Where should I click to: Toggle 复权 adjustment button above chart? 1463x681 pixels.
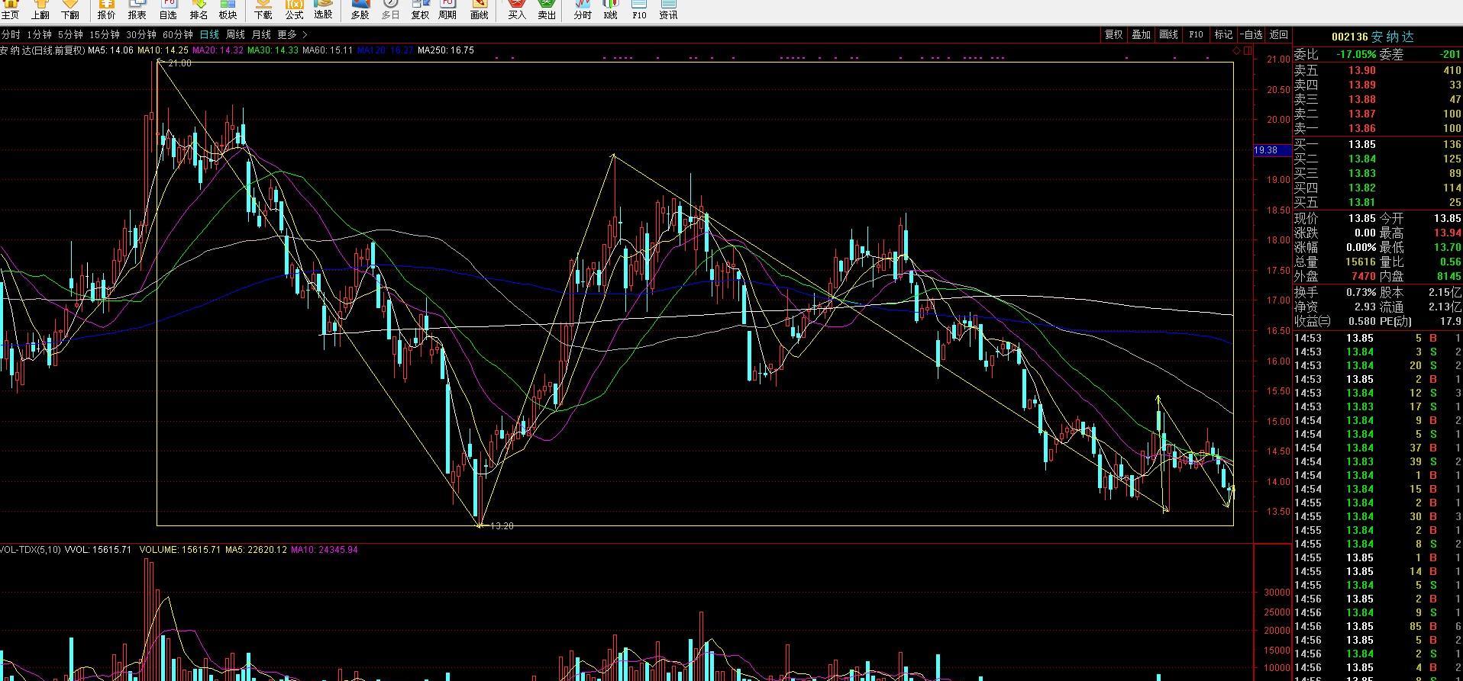click(x=1113, y=35)
